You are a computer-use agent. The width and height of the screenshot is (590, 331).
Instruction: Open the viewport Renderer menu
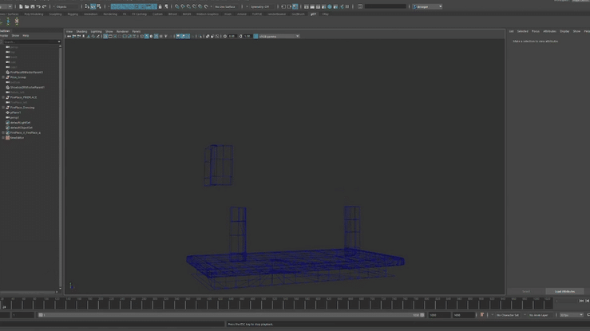coord(122,32)
